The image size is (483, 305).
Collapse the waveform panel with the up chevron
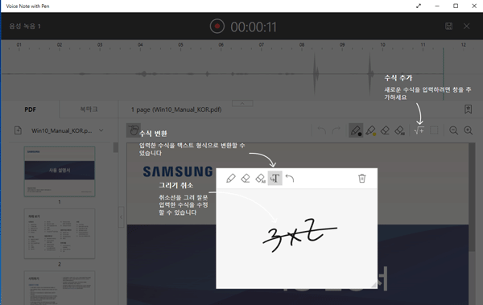242,104
